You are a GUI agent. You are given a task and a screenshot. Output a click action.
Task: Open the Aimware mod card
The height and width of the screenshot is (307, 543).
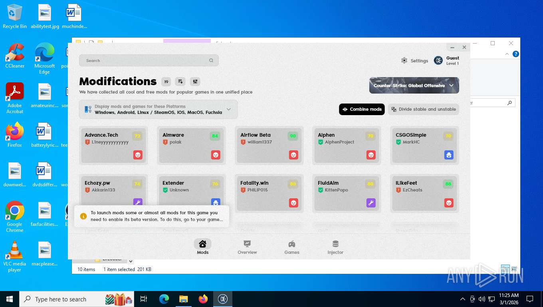(x=191, y=146)
